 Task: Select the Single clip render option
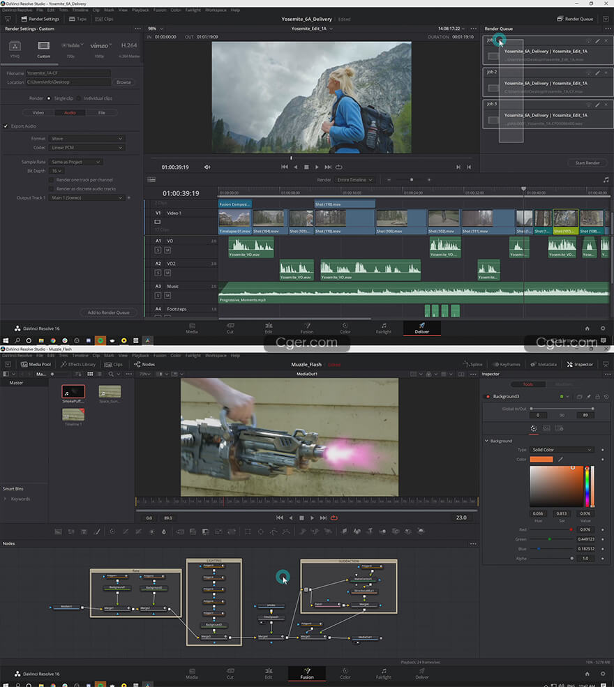point(49,98)
